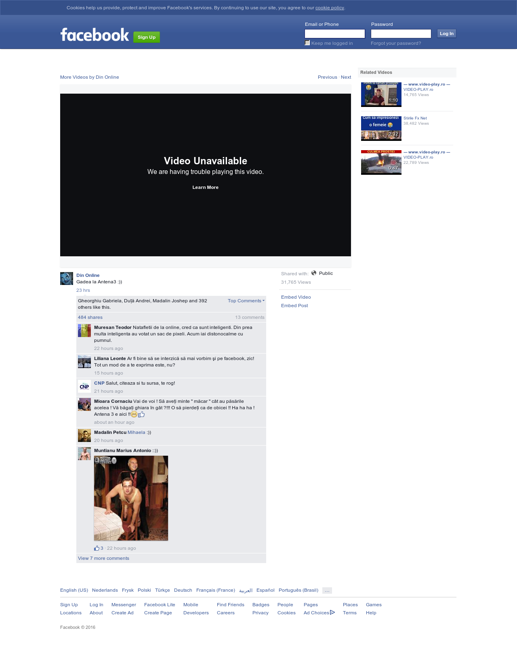The height and width of the screenshot is (645, 517).
Task: Click the thumbs-up like count icon
Action: [x=97, y=548]
